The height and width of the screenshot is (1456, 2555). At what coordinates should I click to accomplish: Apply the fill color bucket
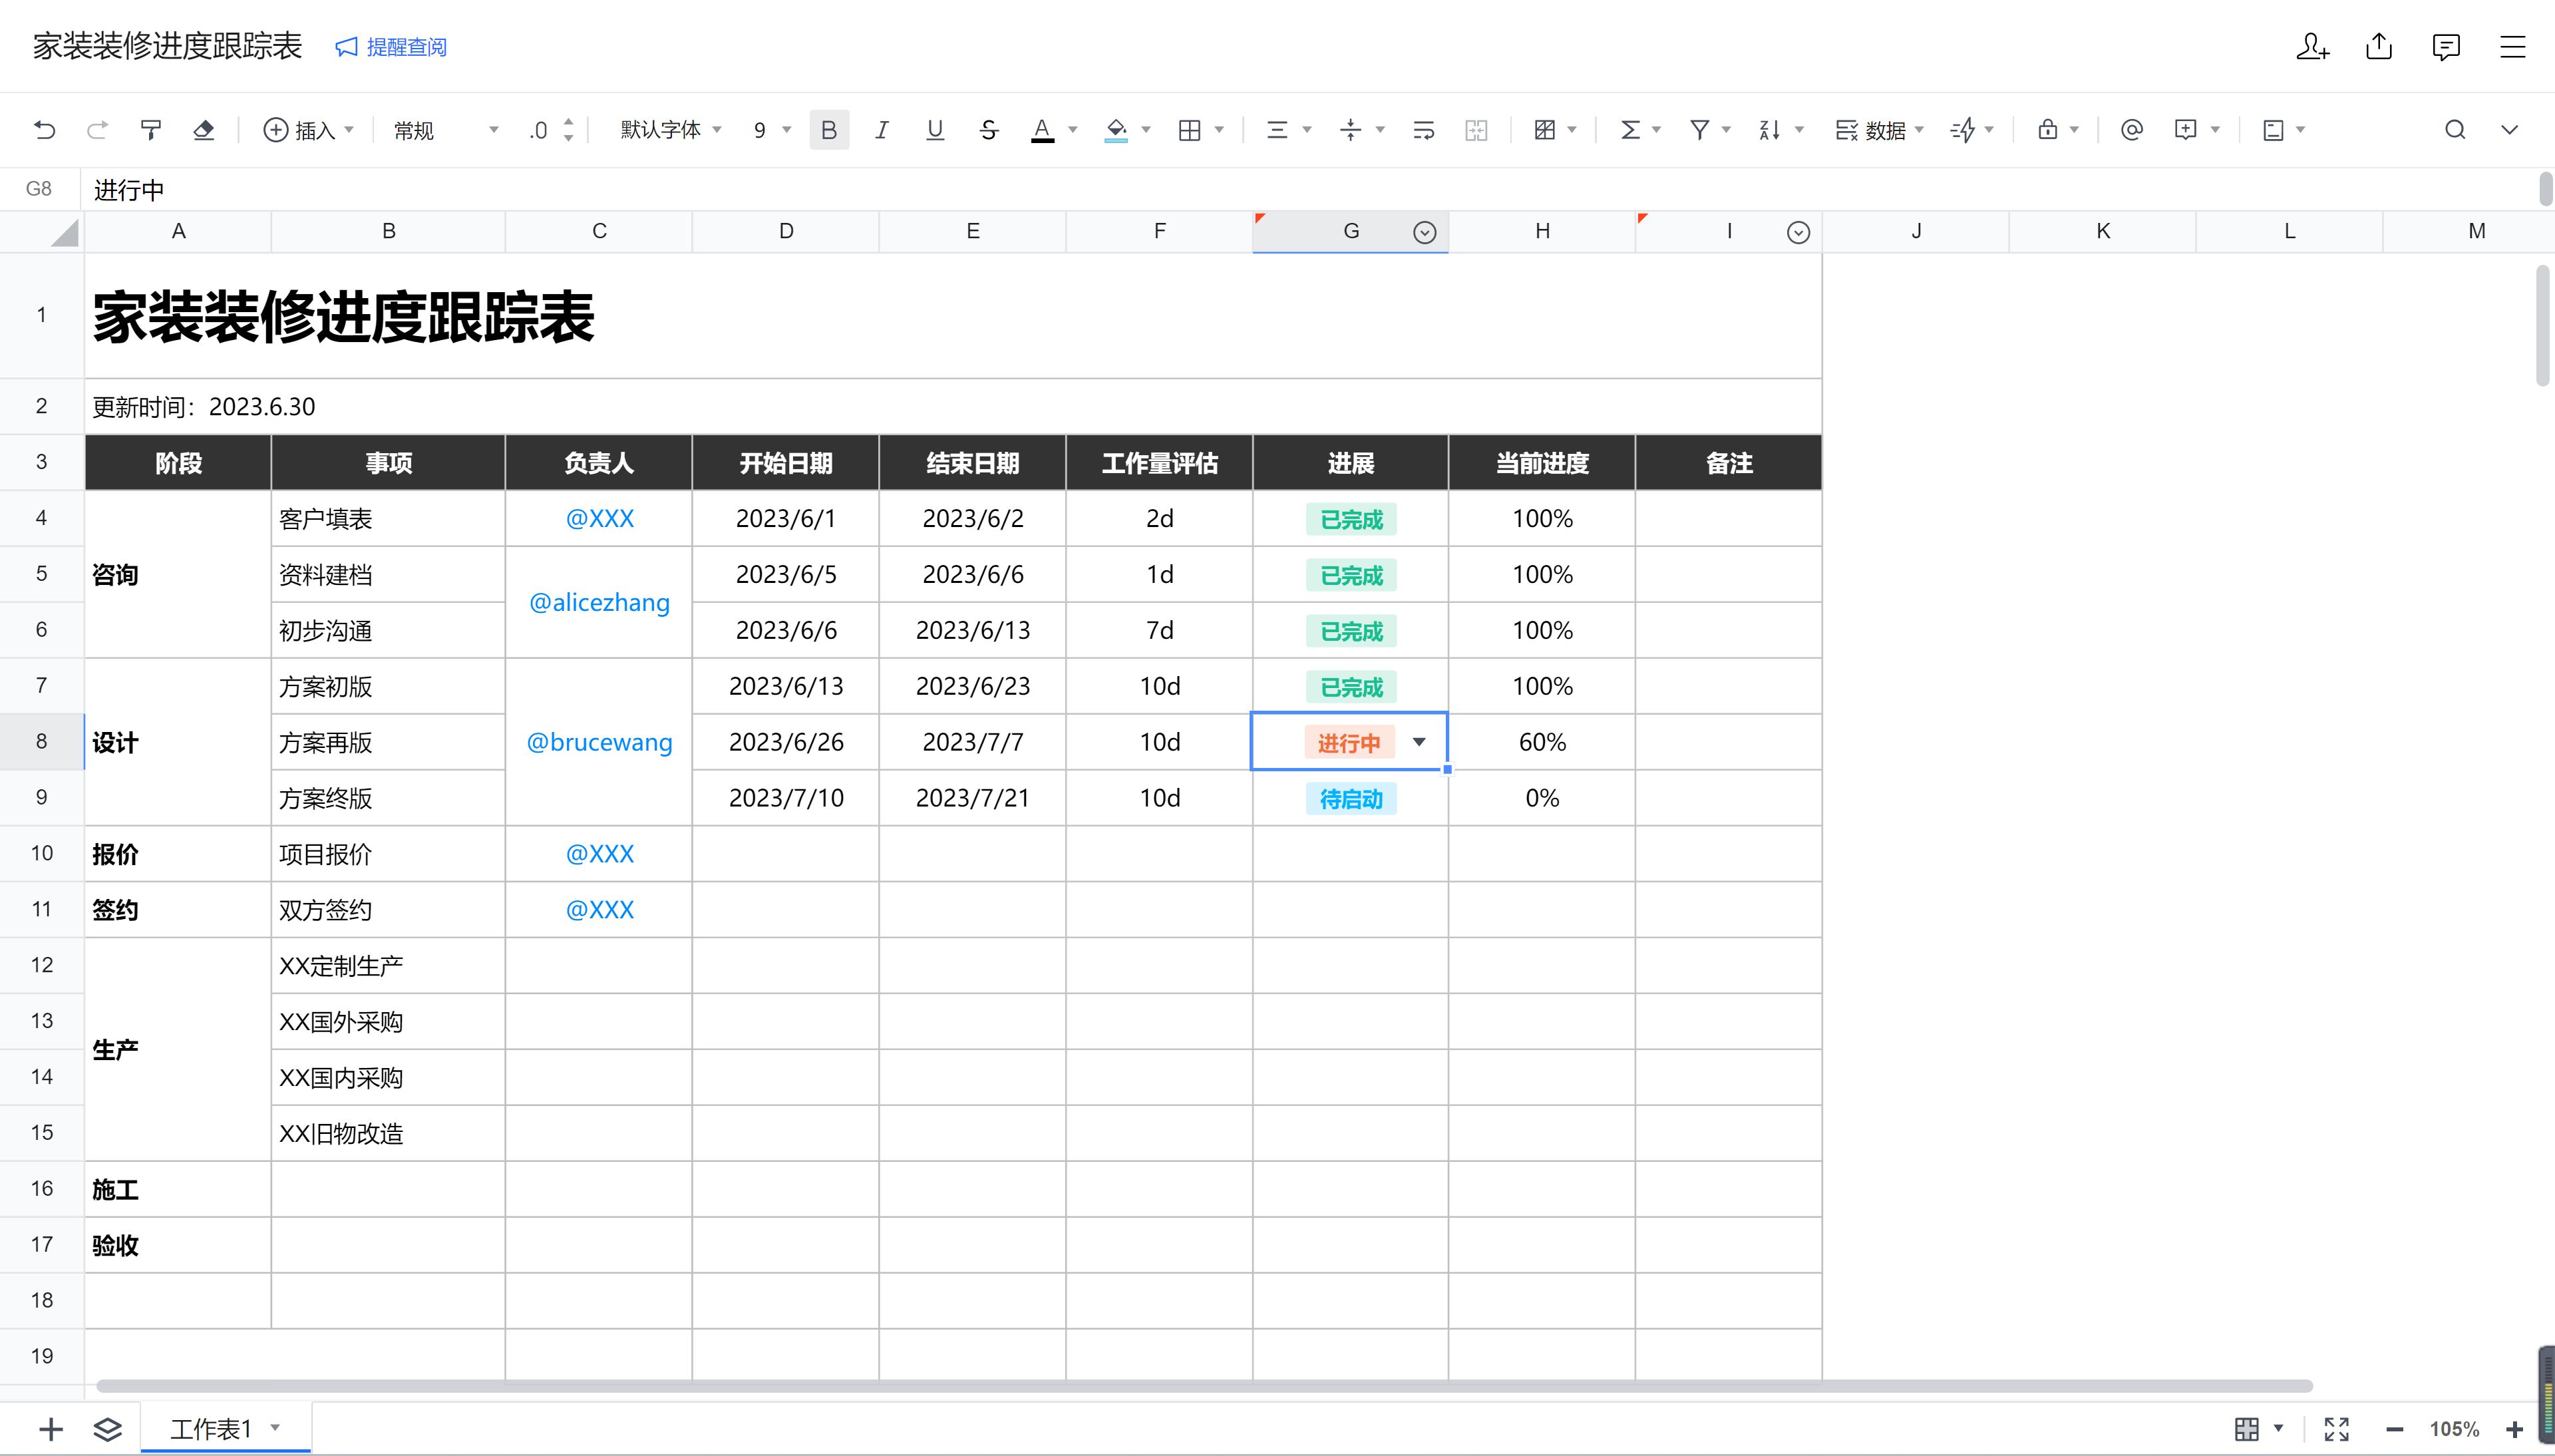(1116, 130)
